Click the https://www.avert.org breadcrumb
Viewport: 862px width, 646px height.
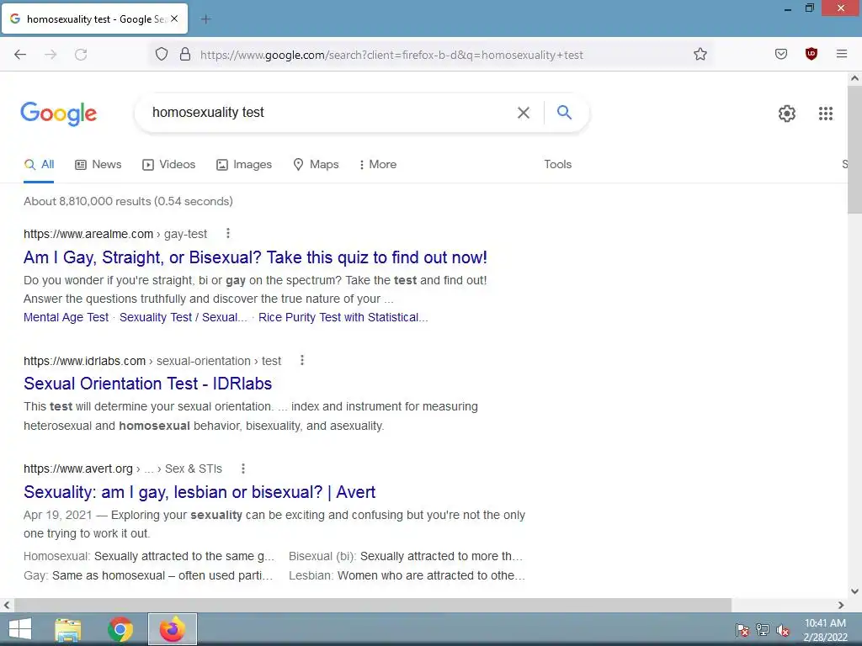[78, 469]
